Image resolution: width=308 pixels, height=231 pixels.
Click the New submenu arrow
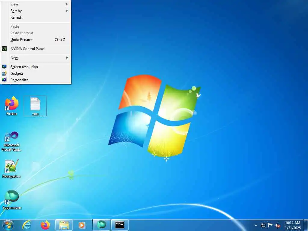(x=67, y=58)
